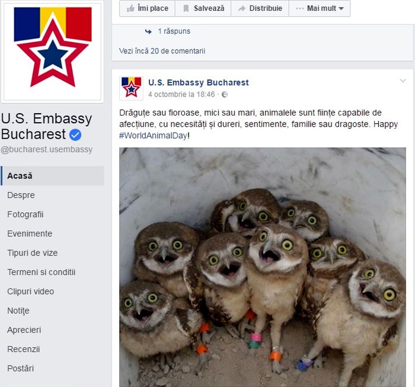Open the Notițe tab
Viewport: 415px width, 387px height.
18,311
